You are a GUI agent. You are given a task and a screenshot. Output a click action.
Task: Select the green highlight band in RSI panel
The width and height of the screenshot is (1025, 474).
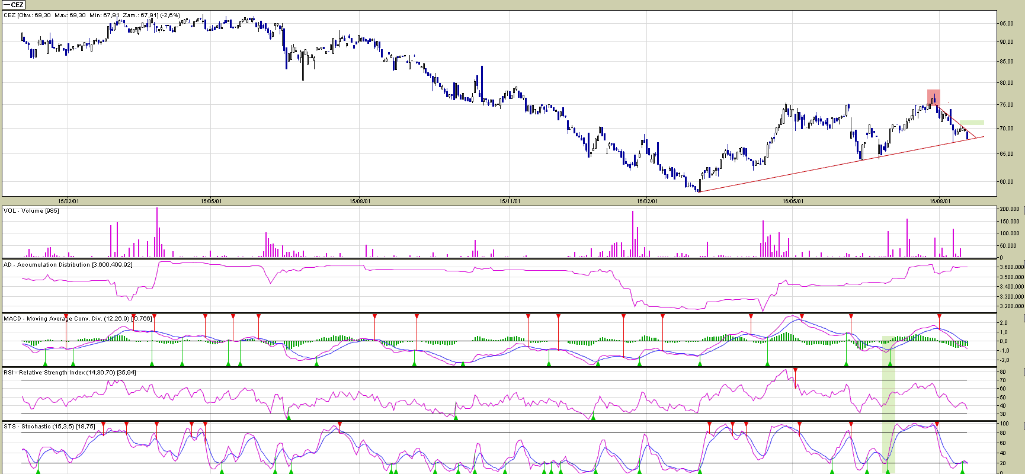click(x=888, y=394)
